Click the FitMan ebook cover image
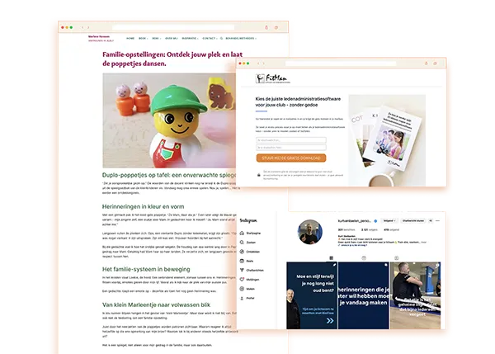Image resolution: width=495 pixels, height=354 pixels. 391,138
